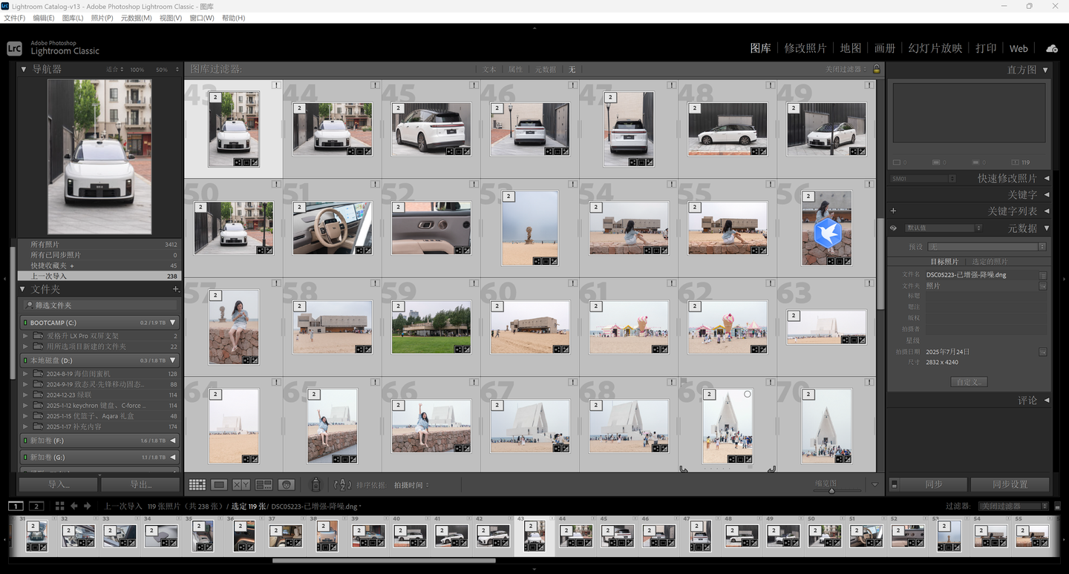
Task: Open the 图库(L) menu
Action: point(73,18)
